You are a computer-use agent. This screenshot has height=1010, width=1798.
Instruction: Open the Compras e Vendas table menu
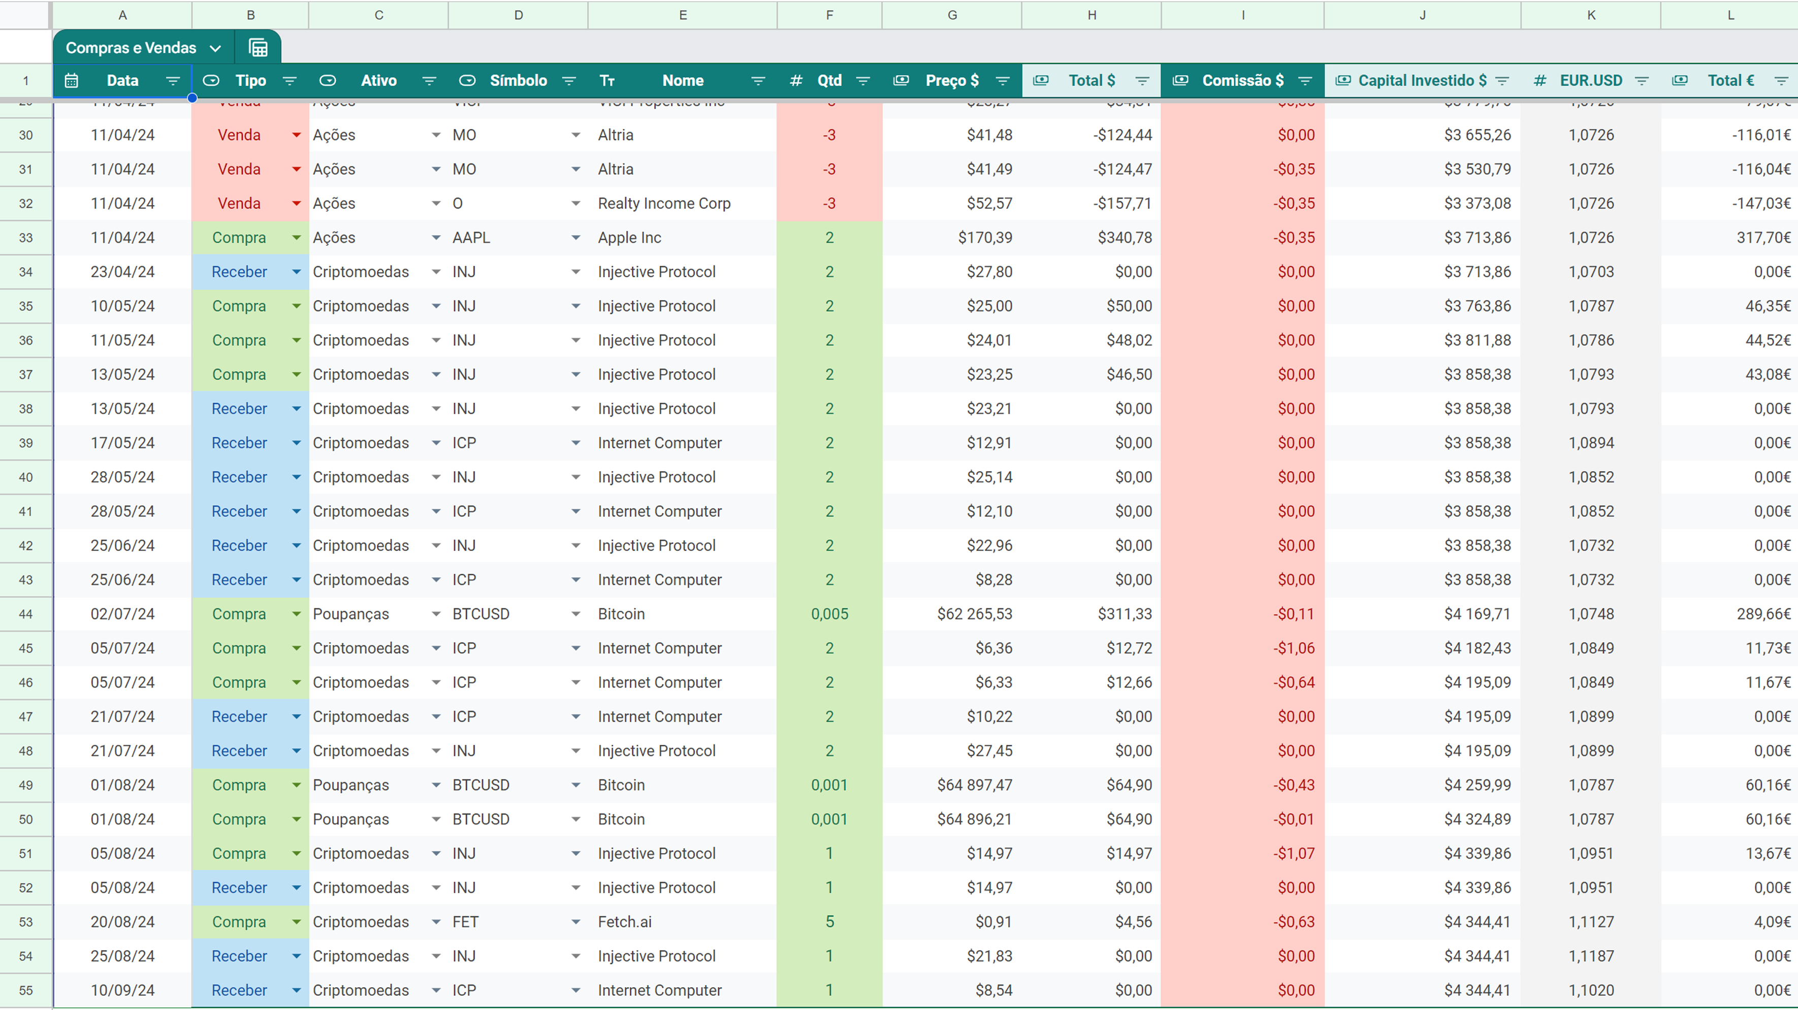click(x=215, y=48)
